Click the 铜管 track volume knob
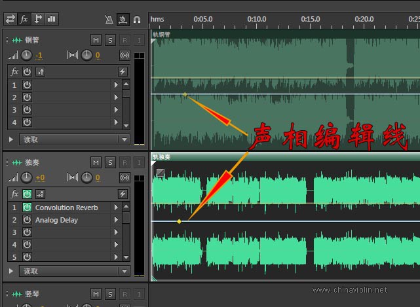 [x=26, y=55]
